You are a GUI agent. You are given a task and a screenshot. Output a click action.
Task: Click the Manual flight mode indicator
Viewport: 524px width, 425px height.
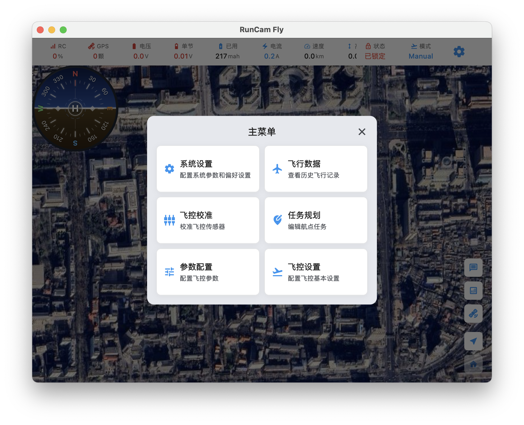[x=421, y=52]
